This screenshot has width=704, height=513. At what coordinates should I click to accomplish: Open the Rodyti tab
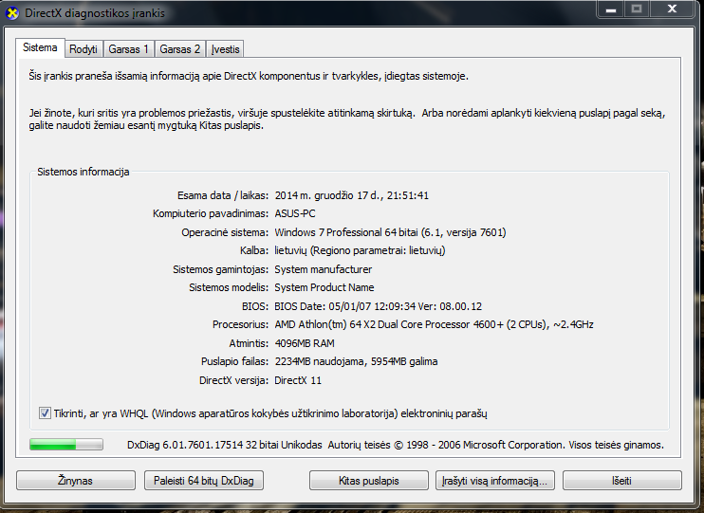click(83, 49)
